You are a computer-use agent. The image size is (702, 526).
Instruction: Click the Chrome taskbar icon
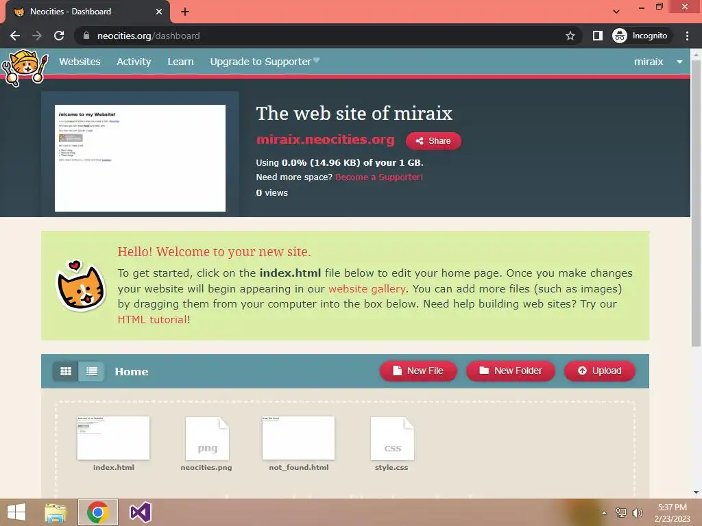98,512
